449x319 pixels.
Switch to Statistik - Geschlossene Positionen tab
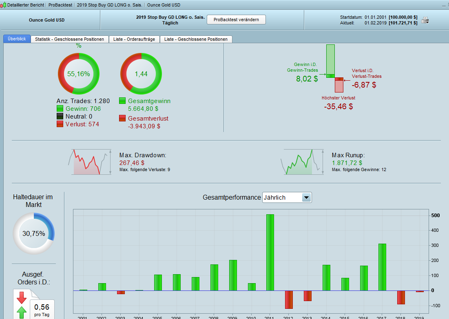pos(70,39)
